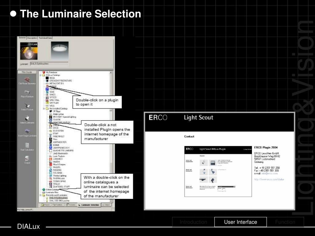
Task: Click the User Interface navigation button
Action: pos(241,222)
